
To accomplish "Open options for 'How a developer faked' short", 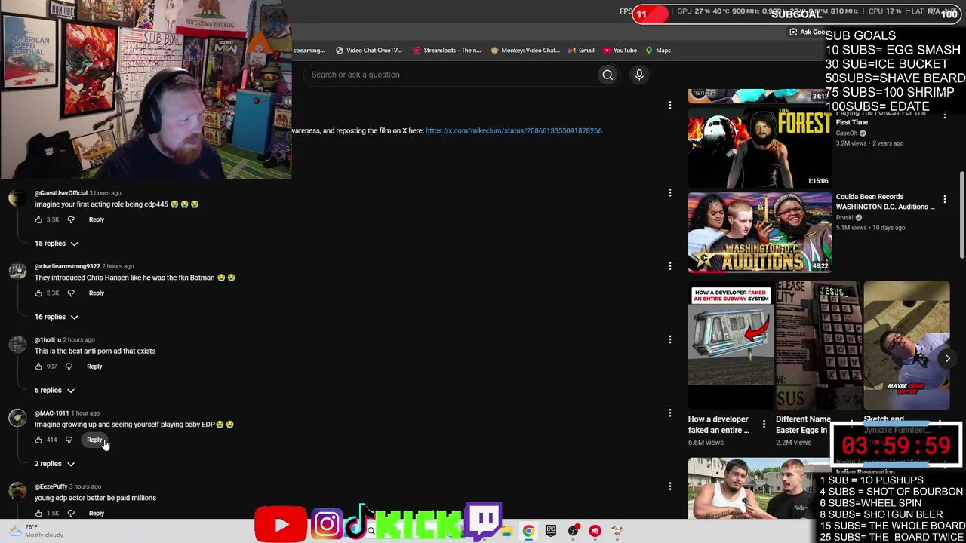I will [x=764, y=424].
